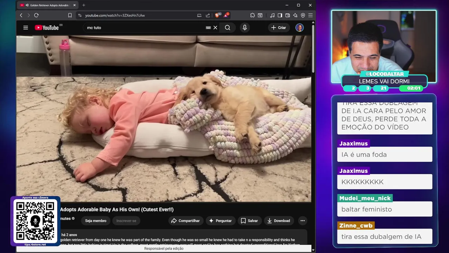The width and height of the screenshot is (449, 253).
Task: Click the 02:01 timer on the overlay
Action: [414, 88]
